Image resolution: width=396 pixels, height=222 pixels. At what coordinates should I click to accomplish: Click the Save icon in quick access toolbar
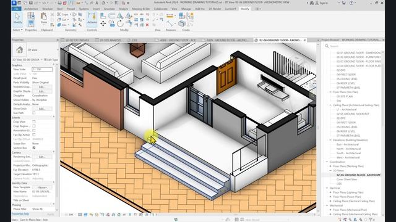(31, 3)
